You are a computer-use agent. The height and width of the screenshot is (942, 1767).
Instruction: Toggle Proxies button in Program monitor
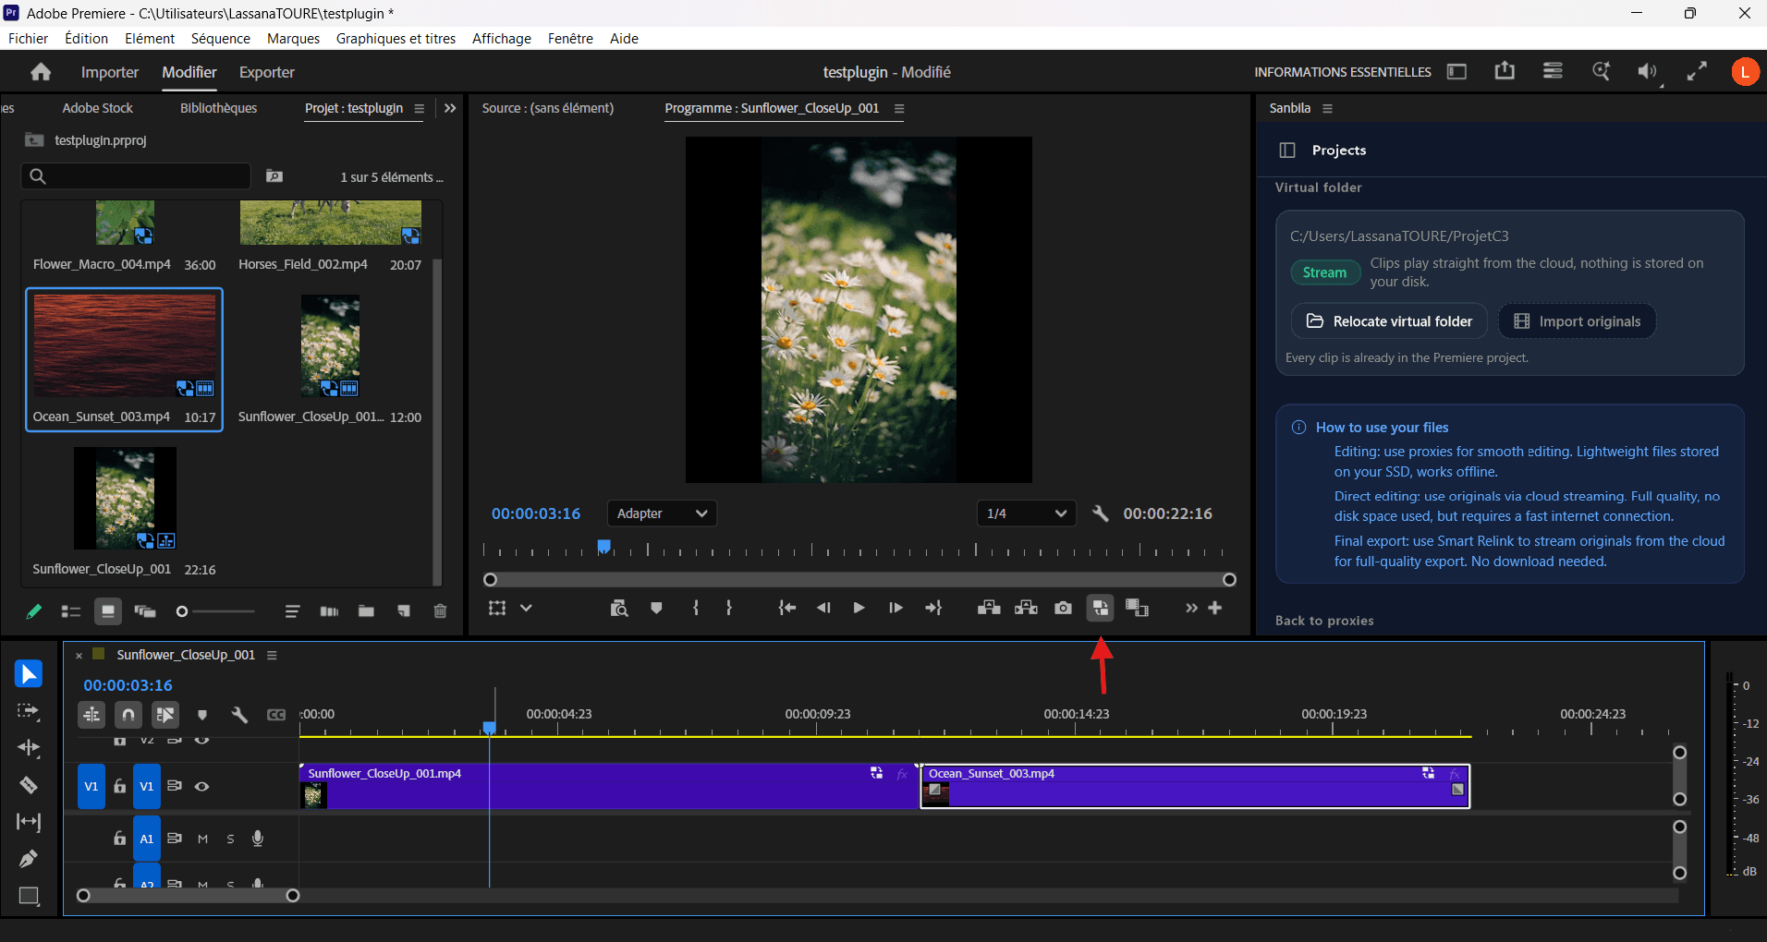pyautogui.click(x=1100, y=608)
